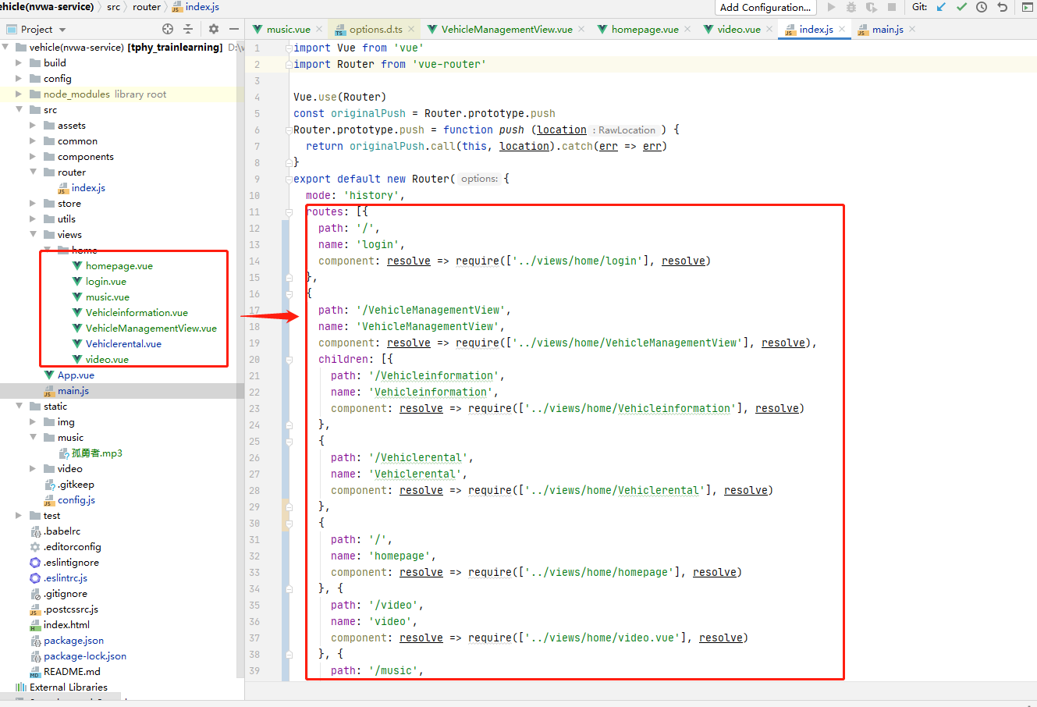Click the Add Configuration button
Image resolution: width=1037 pixels, height=707 pixels.
765,7
